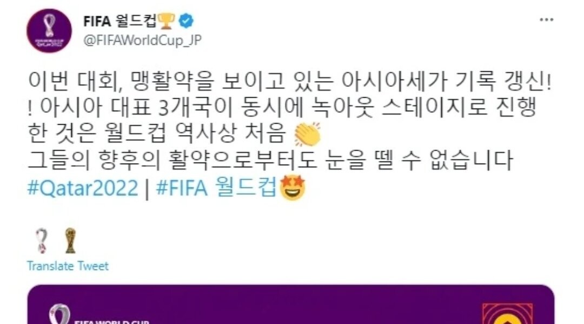
Task: Click the tweet line starting with 그들의
Action: coord(271,161)
